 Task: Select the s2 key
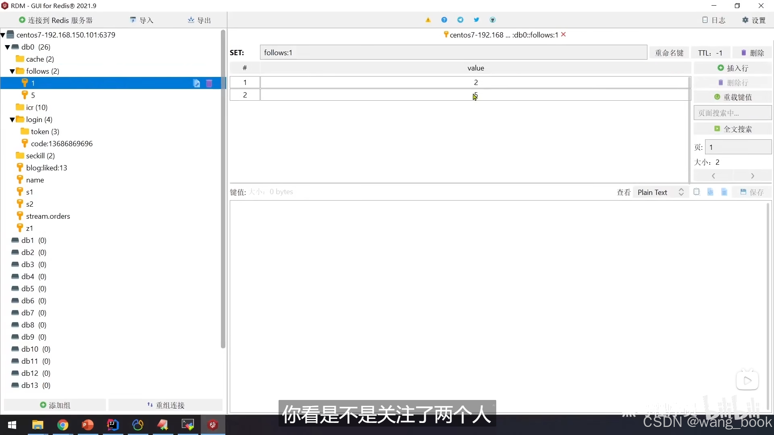(25, 204)
